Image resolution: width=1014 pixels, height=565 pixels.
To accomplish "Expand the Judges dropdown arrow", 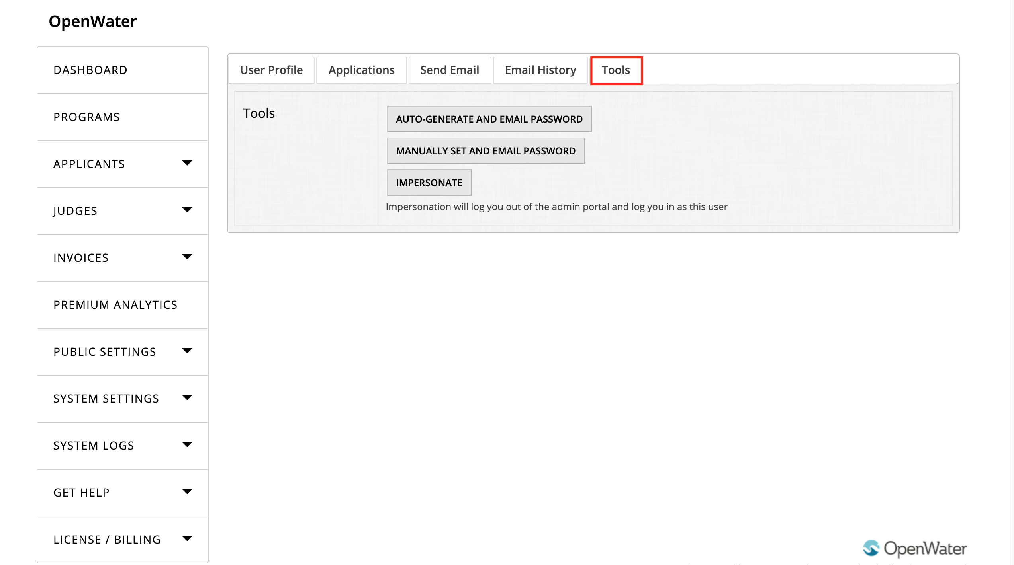I will (x=187, y=210).
